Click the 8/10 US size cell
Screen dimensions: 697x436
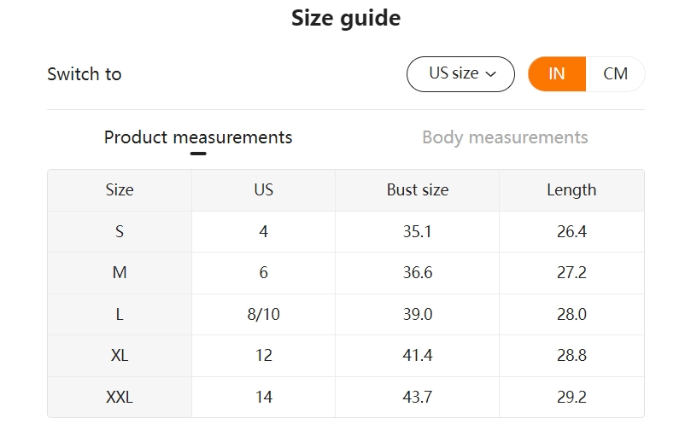click(264, 314)
